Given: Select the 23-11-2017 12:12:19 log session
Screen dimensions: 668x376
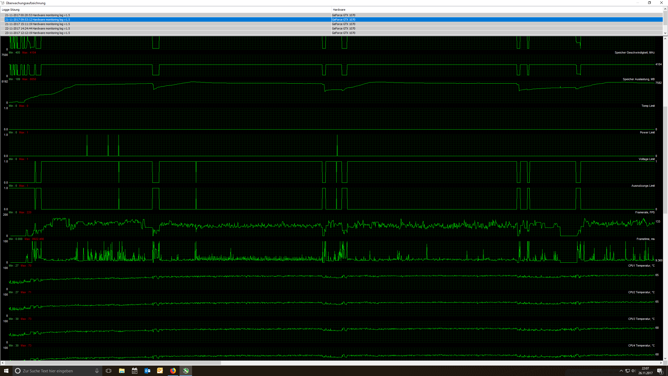Looking at the screenshot, I should tap(38, 33).
